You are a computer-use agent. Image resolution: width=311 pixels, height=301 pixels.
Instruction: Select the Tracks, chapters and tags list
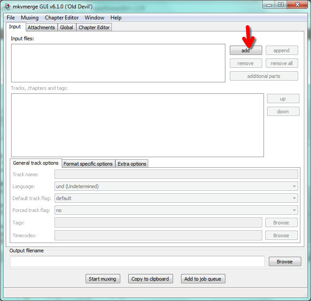(138, 125)
